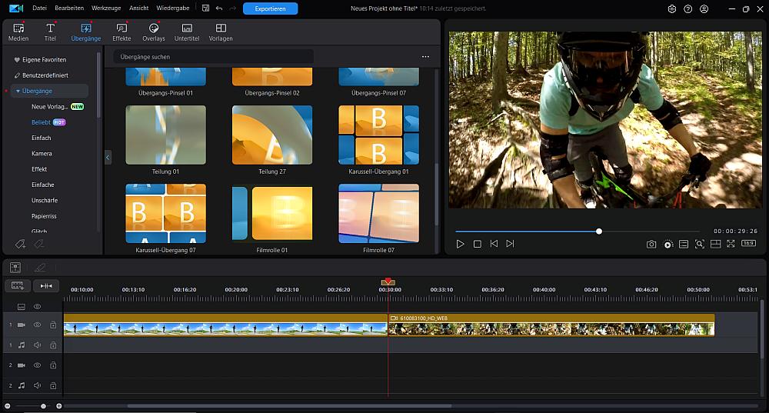
Task: Lock video track 2
Action: pyautogui.click(x=53, y=365)
